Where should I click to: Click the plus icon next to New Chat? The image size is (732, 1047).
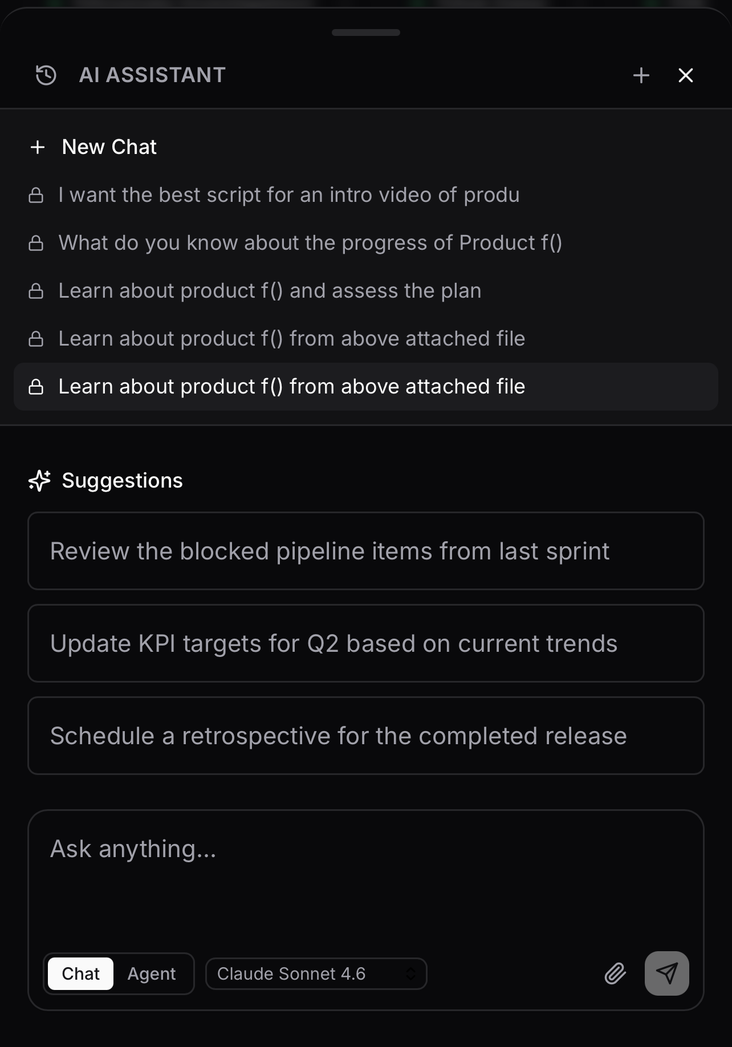point(38,147)
